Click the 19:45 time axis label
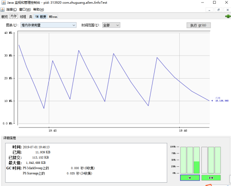The image size is (231, 186). point(53,130)
